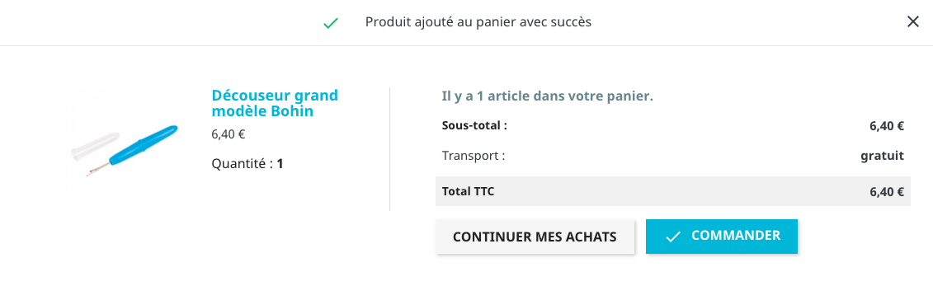Click the 'Produit ajouté au panier' success message
The width and height of the screenshot is (933, 300).
478,22
